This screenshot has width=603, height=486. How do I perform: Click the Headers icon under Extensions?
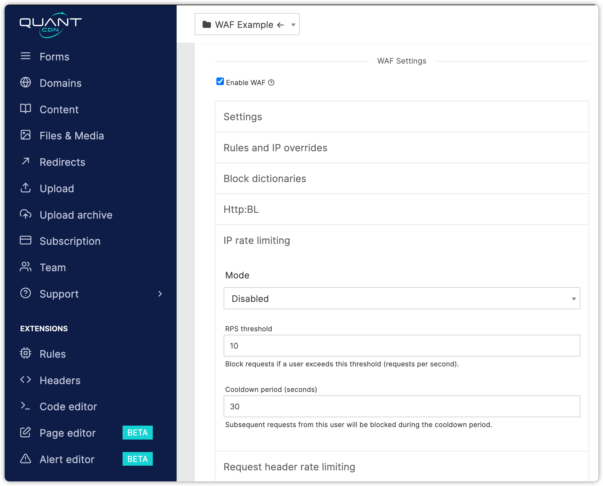(x=25, y=380)
